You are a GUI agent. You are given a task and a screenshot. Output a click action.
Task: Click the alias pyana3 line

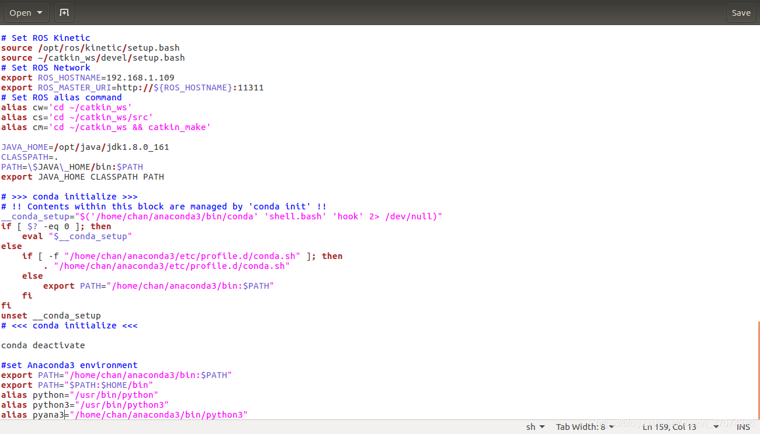pos(124,415)
